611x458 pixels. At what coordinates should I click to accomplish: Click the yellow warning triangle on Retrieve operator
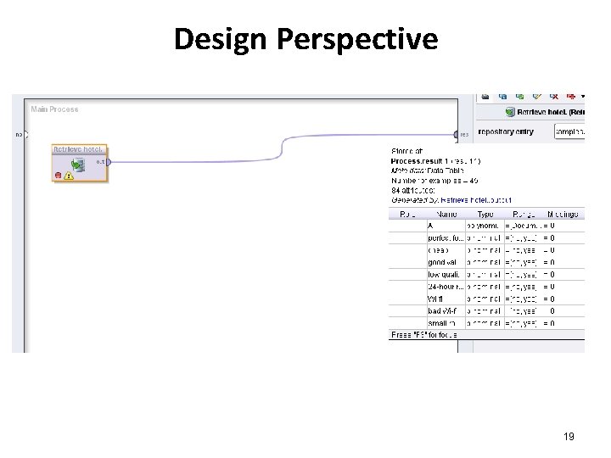point(69,176)
